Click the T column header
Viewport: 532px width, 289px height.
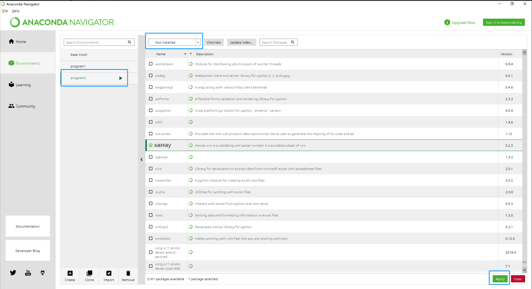[x=191, y=54]
